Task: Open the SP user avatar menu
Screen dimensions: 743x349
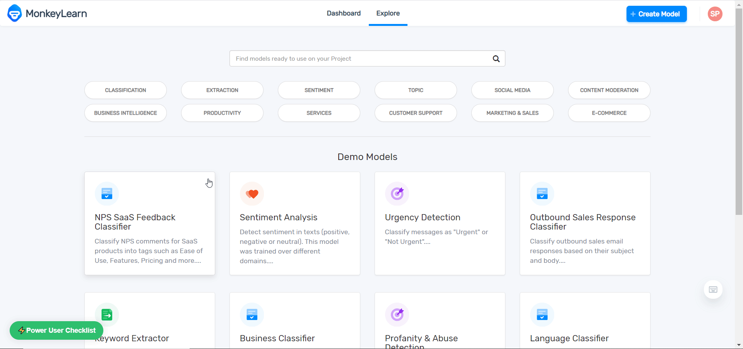Action: (715, 14)
